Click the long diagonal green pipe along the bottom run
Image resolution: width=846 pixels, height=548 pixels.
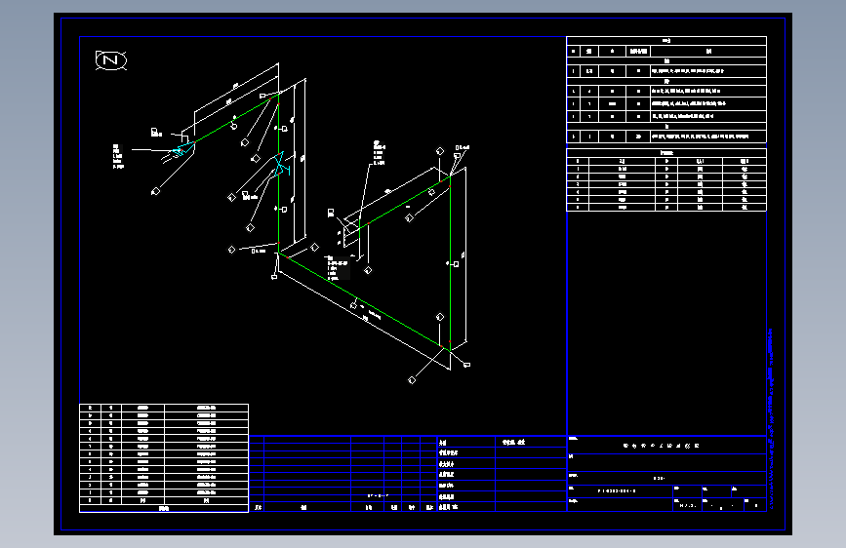click(x=365, y=302)
